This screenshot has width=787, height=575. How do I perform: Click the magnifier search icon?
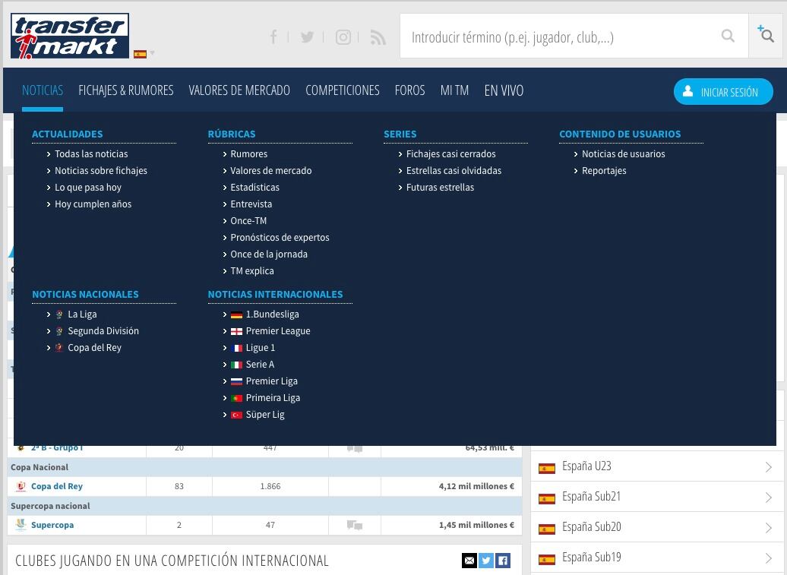point(728,36)
